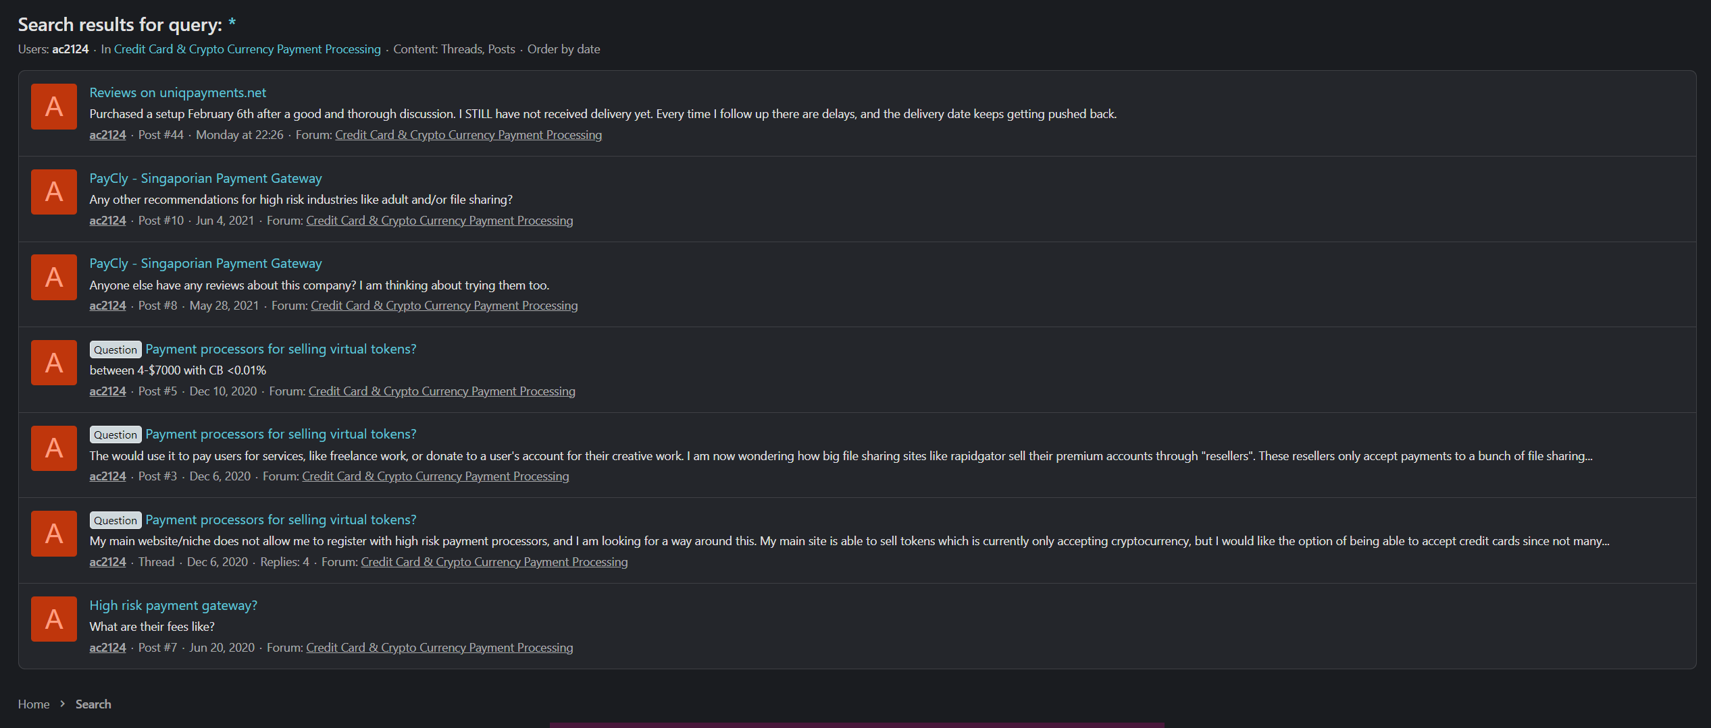Click avatar icon beside uniqpayments.net review result

point(54,107)
